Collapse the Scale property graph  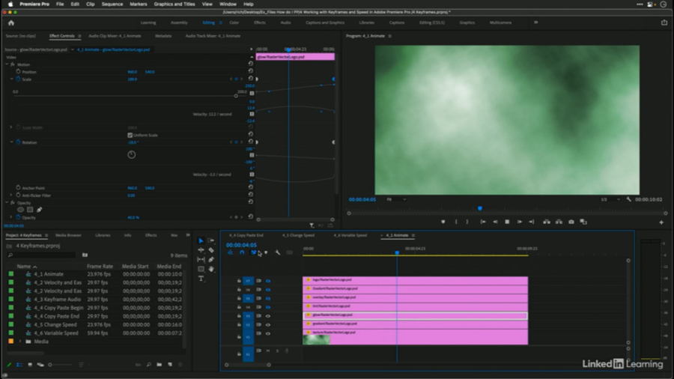pyautogui.click(x=11, y=79)
